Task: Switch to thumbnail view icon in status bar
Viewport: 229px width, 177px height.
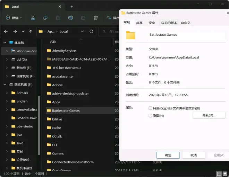Action: coord(225,174)
